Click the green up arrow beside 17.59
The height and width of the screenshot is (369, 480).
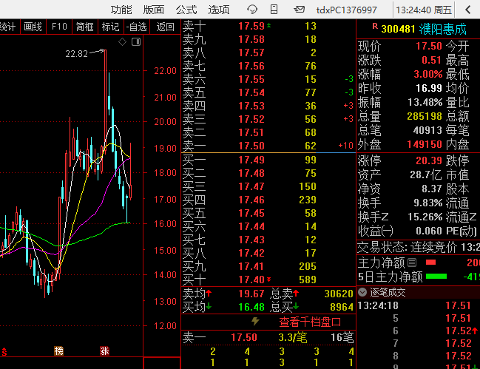coord(268,25)
